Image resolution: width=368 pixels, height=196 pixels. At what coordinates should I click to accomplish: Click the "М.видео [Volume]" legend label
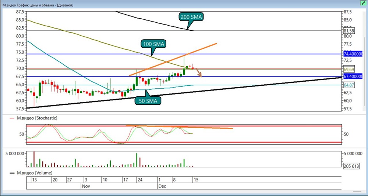coord(35,173)
